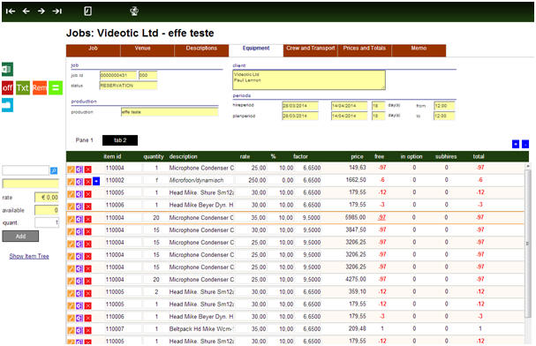Viewport: 536px width, 346px height.
Task: Click the item search magnifier icon
Action: 54,170
